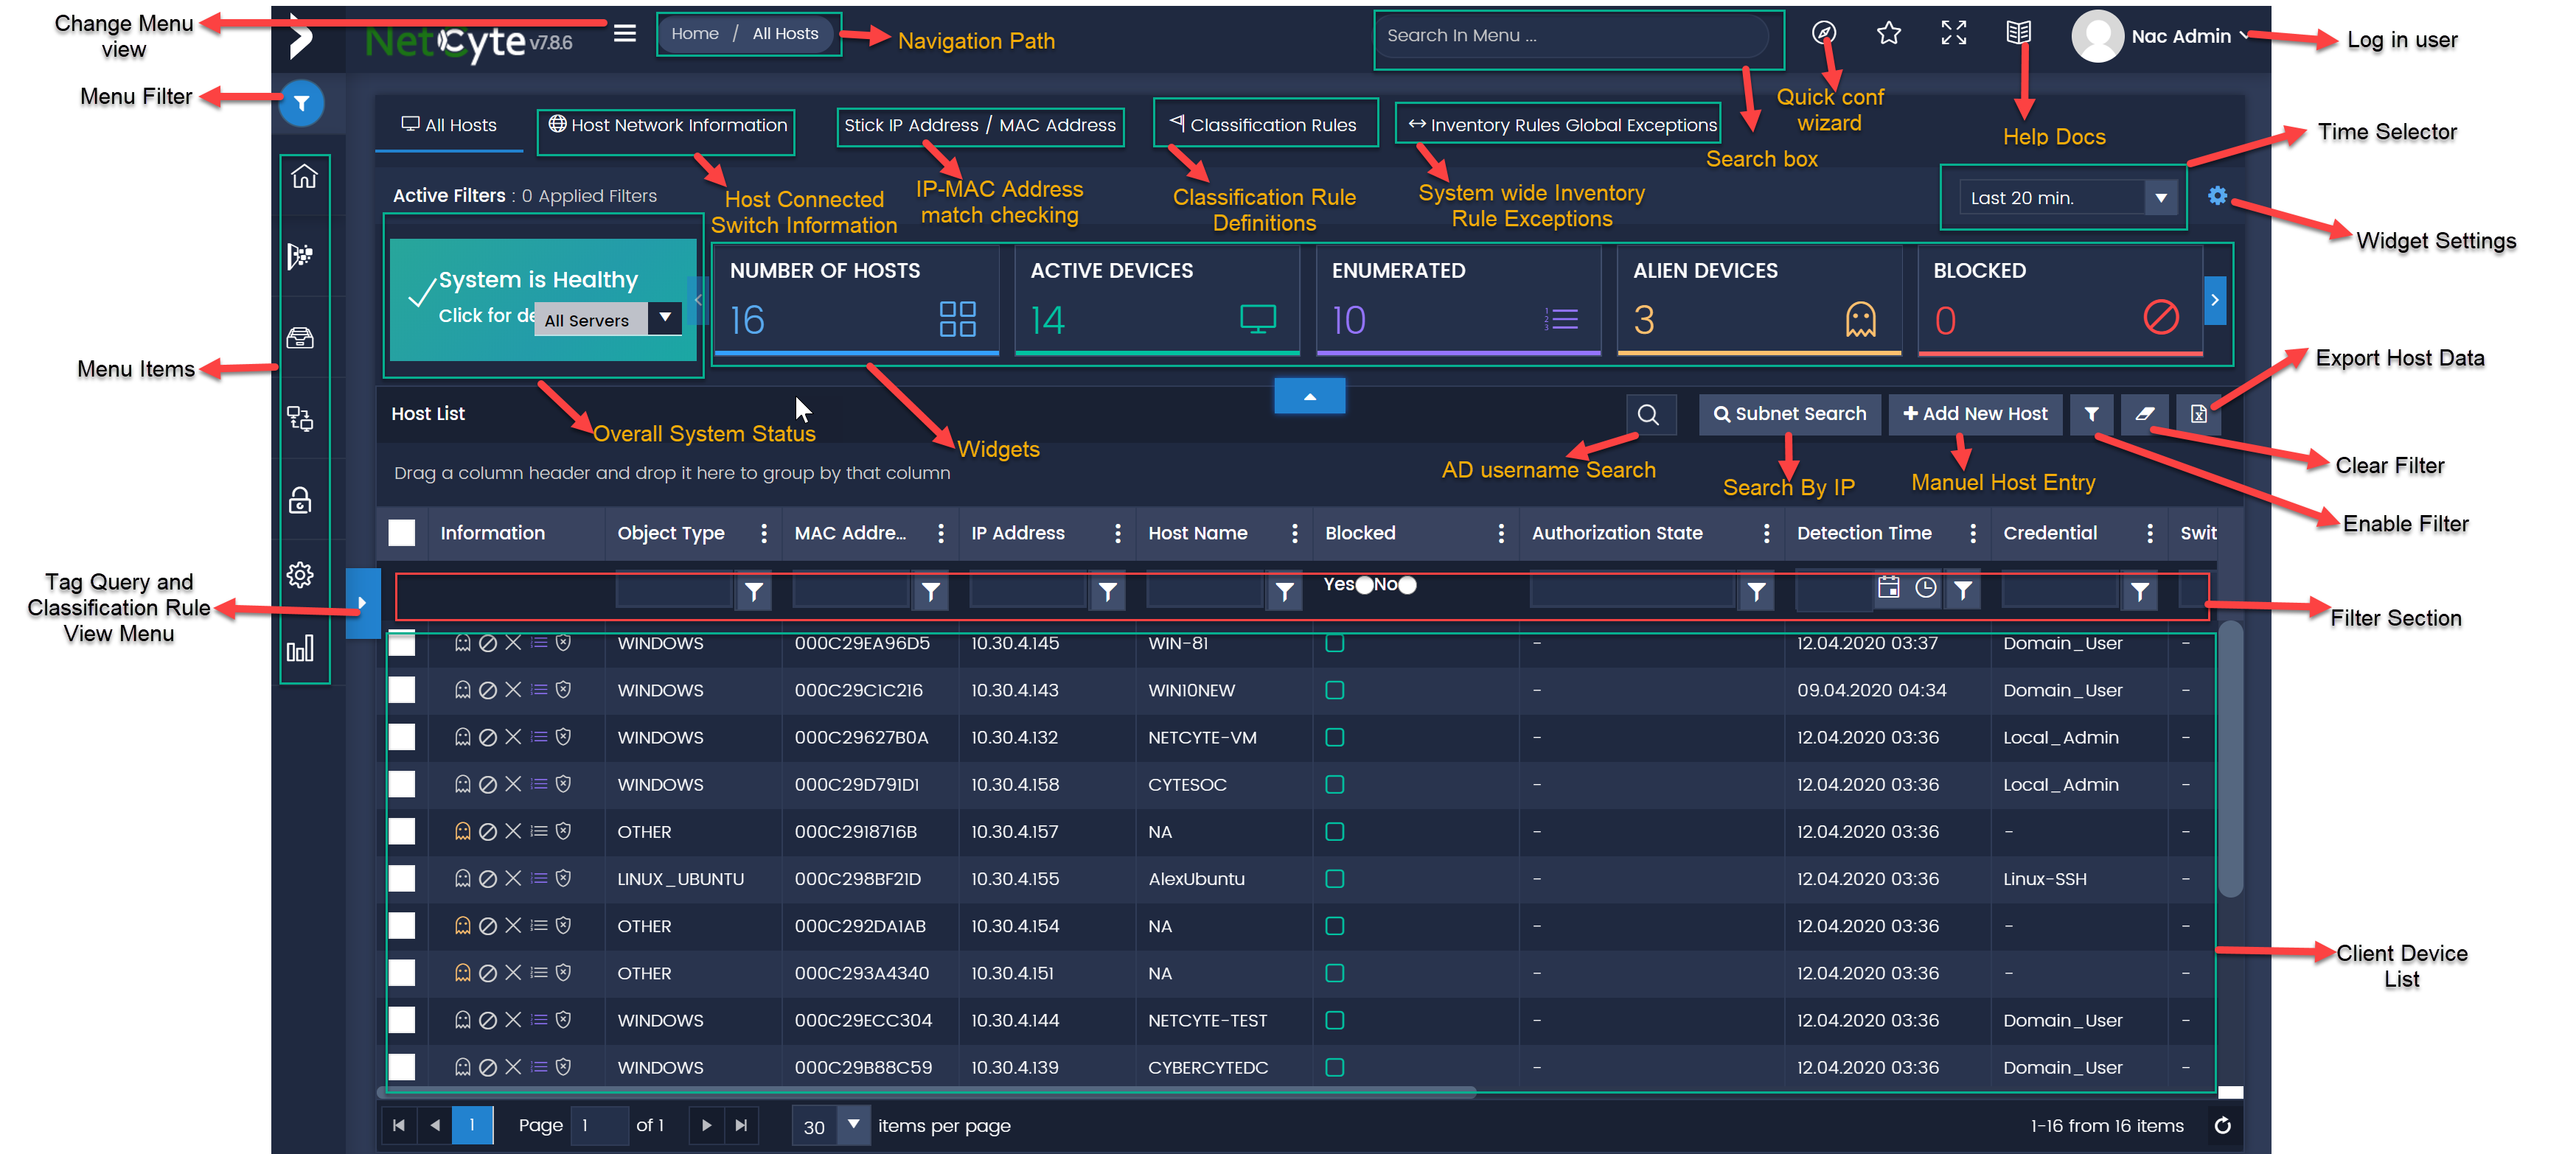The height and width of the screenshot is (1154, 2576).
Task: Click the horizontal scrollbar below host list
Action: coord(927,1091)
